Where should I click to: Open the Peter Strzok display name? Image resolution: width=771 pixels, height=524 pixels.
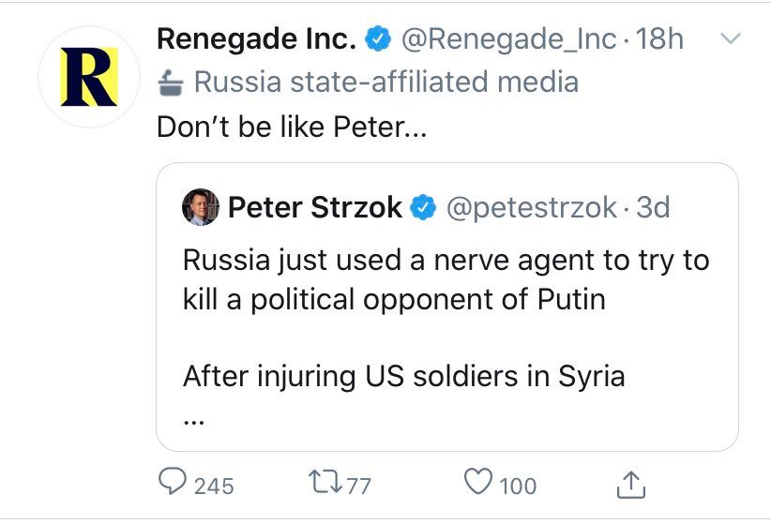315,207
